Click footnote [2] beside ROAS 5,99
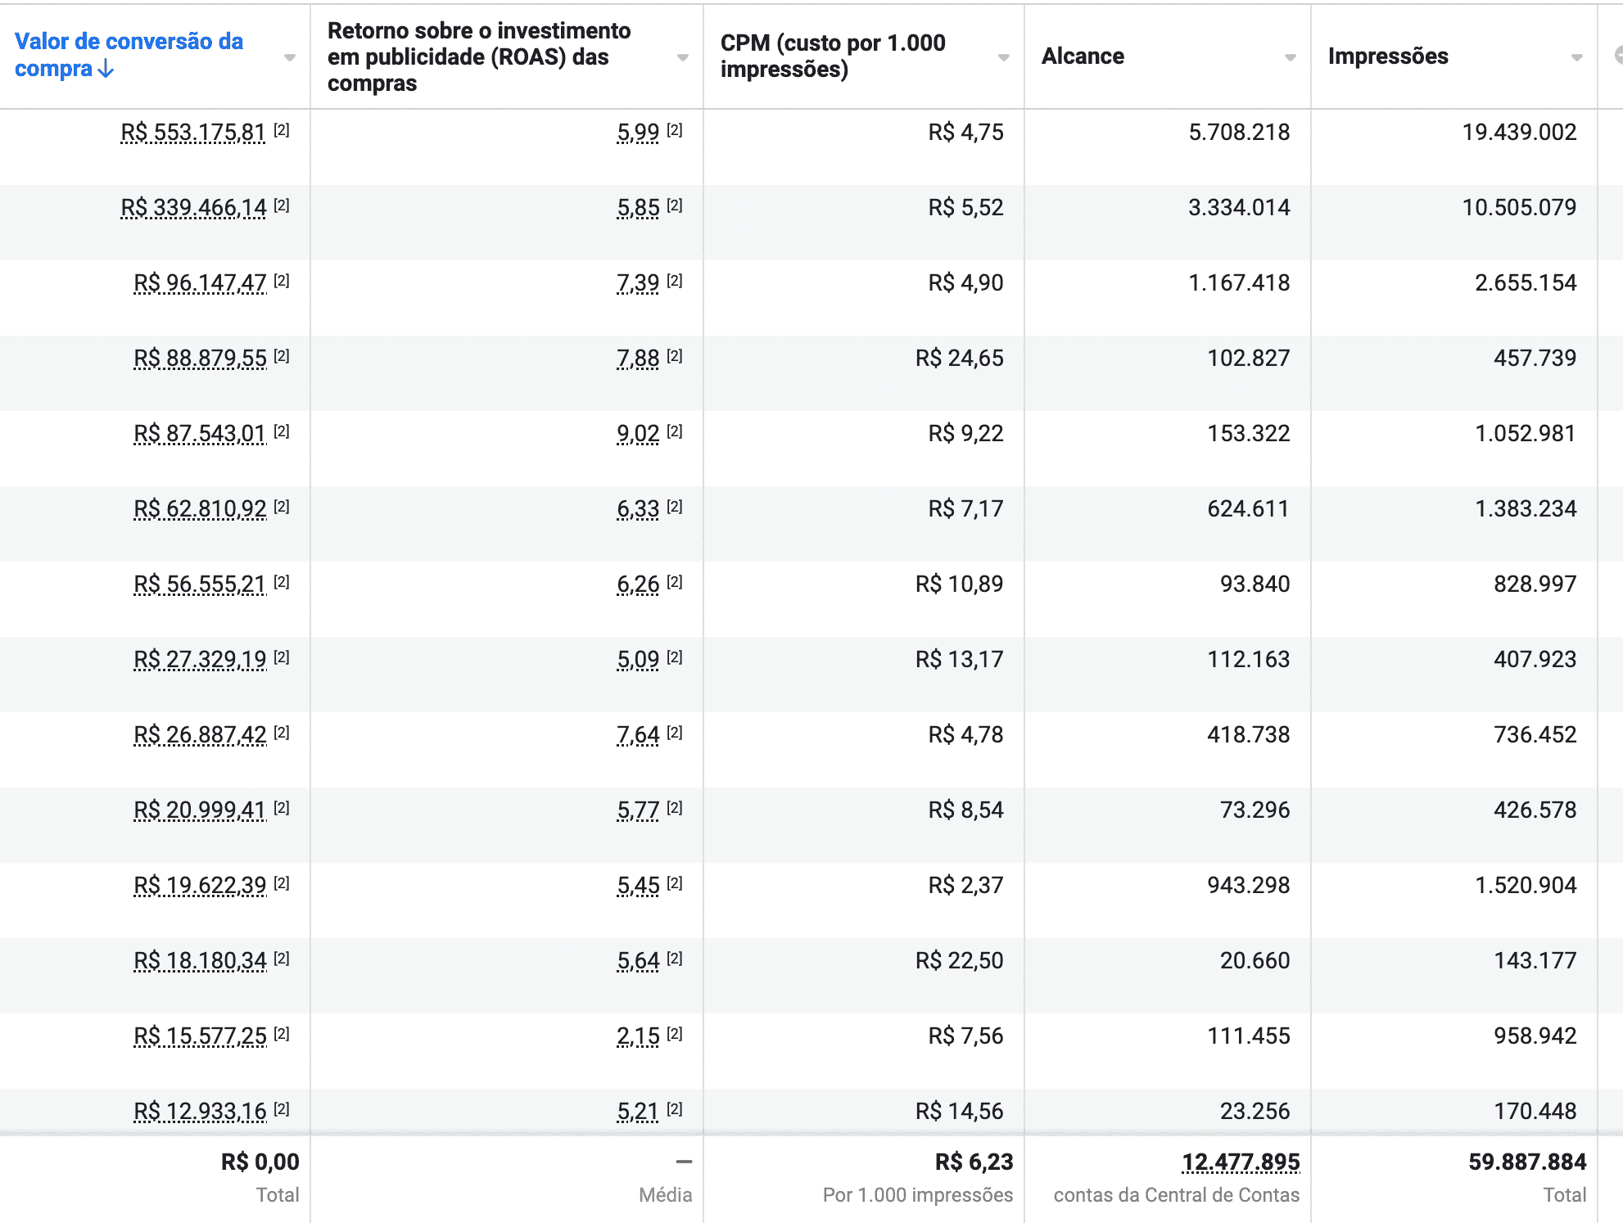 coord(675,130)
